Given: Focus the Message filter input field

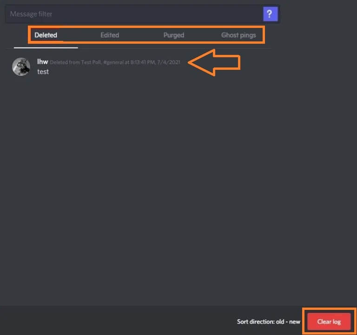Looking at the screenshot, I should [134, 14].
